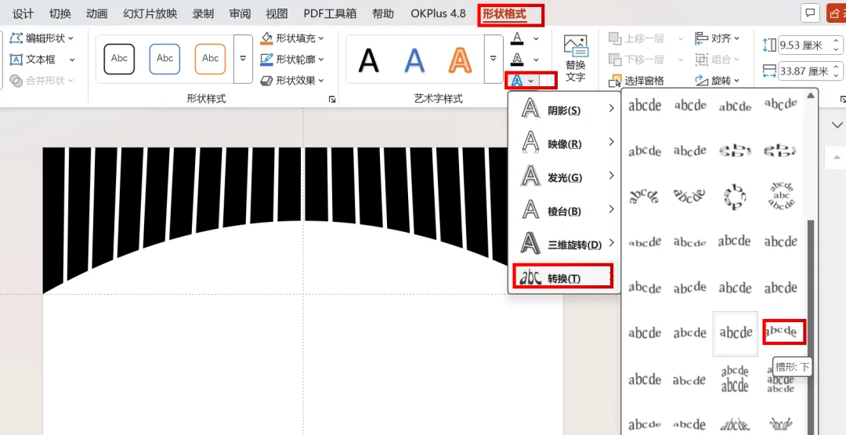This screenshot has height=435, width=846.
Task: Open Shape Outline (形状轮廓) options
Action: tap(292, 60)
